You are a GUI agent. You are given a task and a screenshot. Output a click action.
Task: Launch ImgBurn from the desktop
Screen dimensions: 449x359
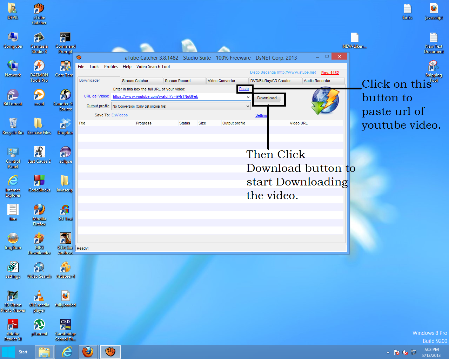13,242
